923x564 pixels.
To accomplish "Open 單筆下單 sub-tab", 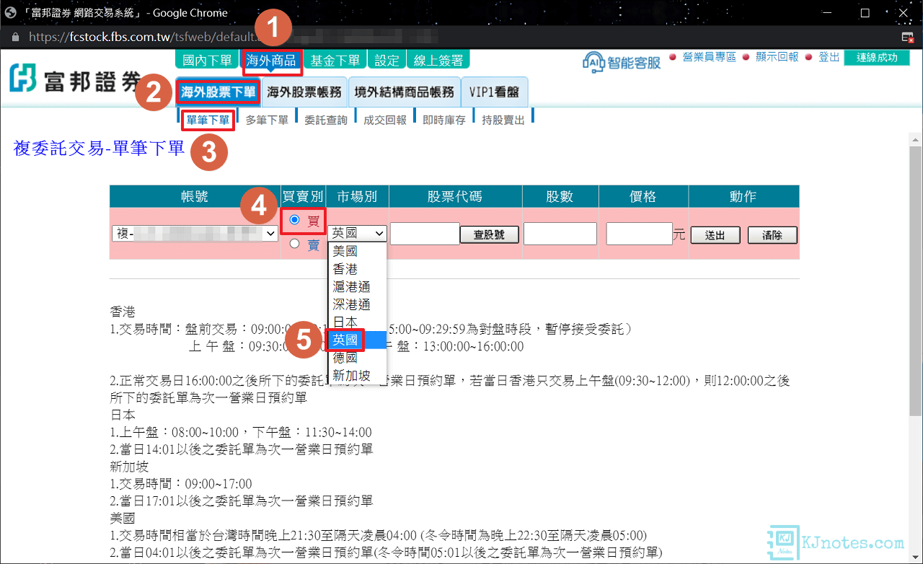I will pyautogui.click(x=208, y=120).
